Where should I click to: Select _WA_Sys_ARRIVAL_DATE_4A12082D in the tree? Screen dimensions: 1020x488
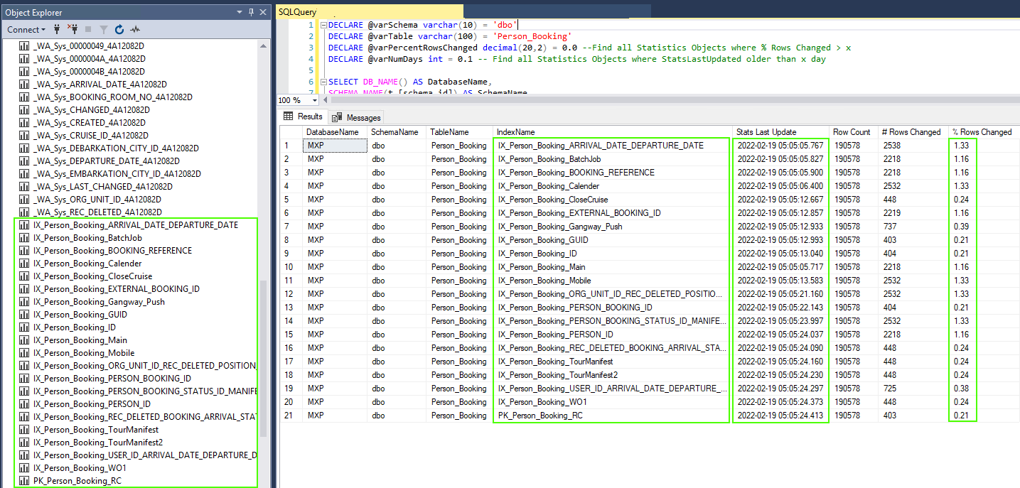point(100,85)
